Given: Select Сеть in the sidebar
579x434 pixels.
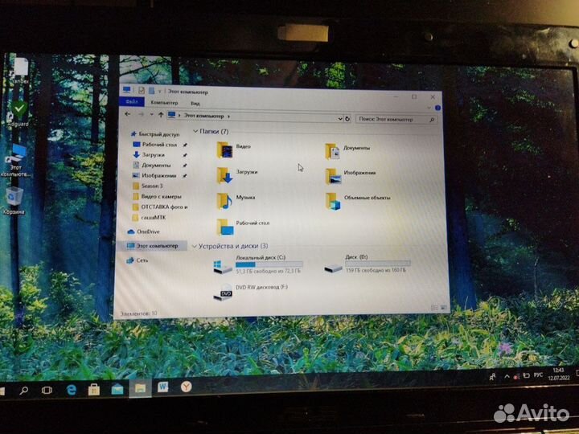Looking at the screenshot, I should click(137, 260).
